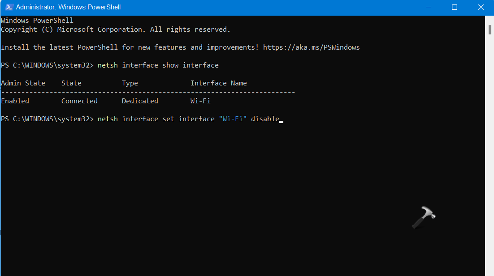Image resolution: width=494 pixels, height=276 pixels.
Task: Click the "Interface Name" column header
Action: tap(219, 83)
